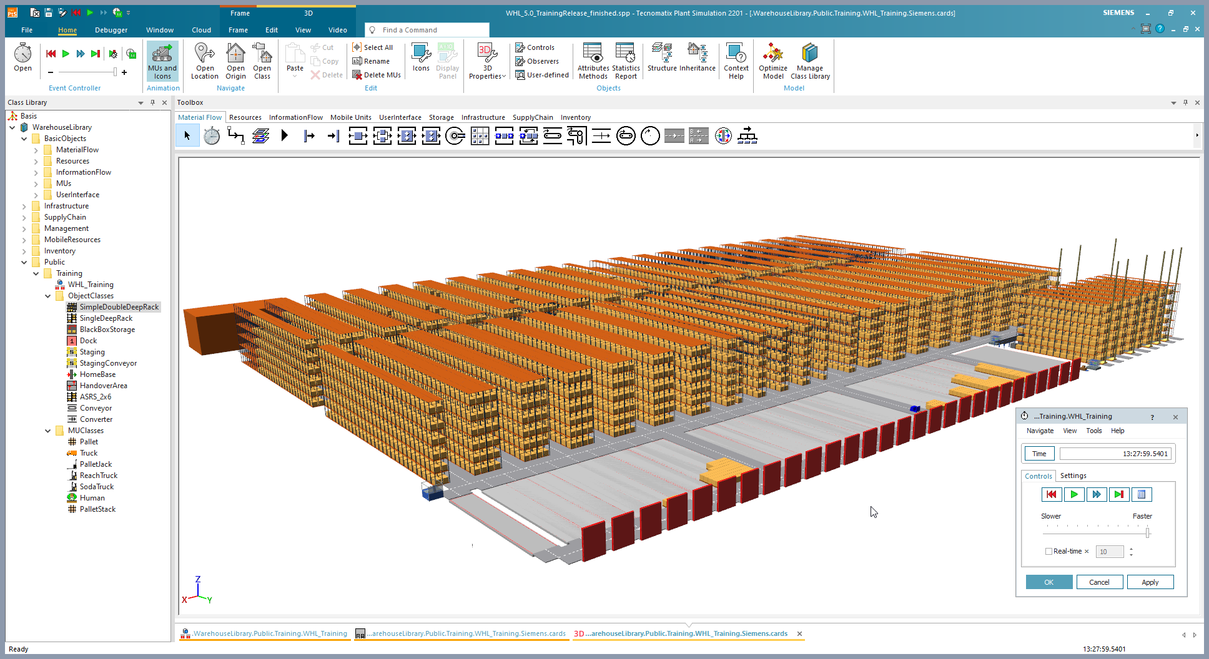1209x659 pixels.
Task: Click User-defined in Objects group
Action: click(x=542, y=75)
